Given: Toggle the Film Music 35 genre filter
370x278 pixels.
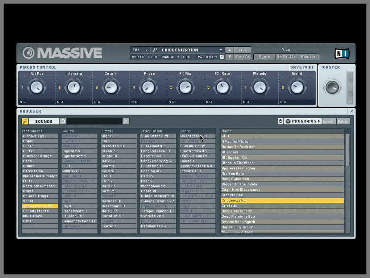Looking at the screenshot, I should (x=198, y=146).
